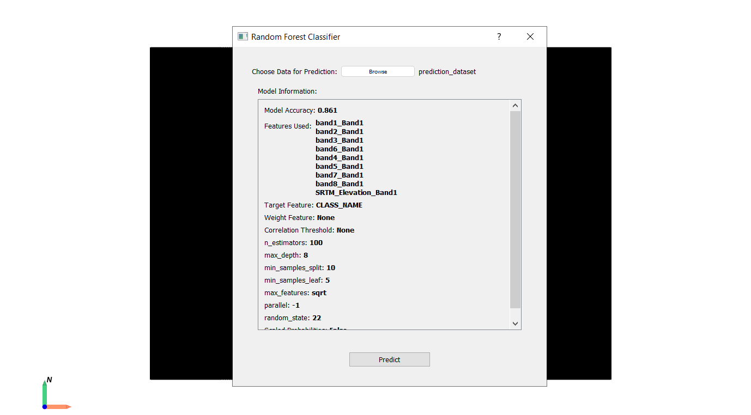Viewport: 751px width, 415px height.
Task: Click the max_features sqrt entry
Action: coord(319,293)
